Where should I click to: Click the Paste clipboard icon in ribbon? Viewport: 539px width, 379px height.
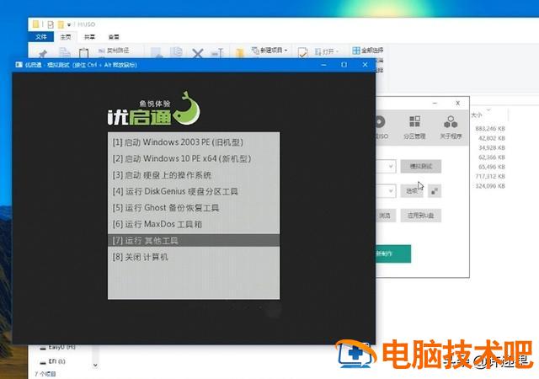pos(83,53)
